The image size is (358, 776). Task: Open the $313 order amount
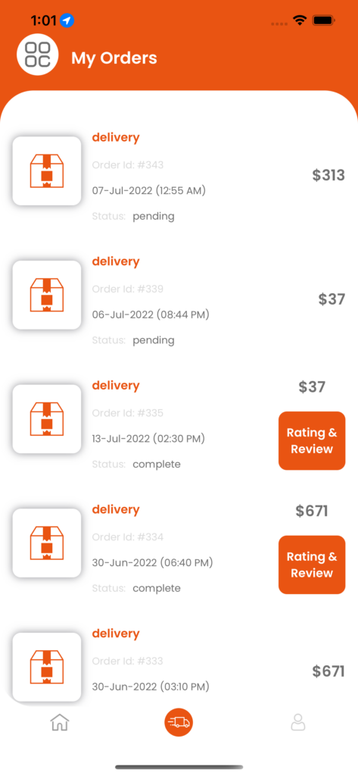(x=328, y=175)
